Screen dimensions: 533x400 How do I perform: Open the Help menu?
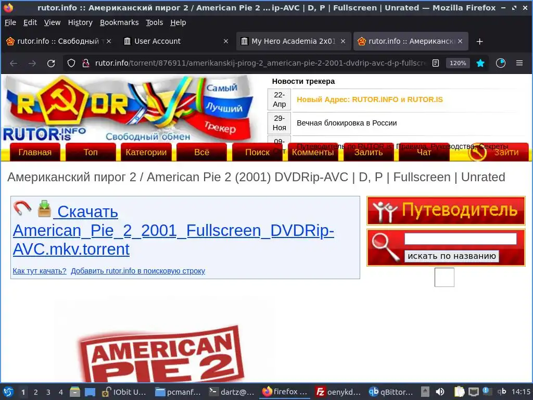click(178, 22)
